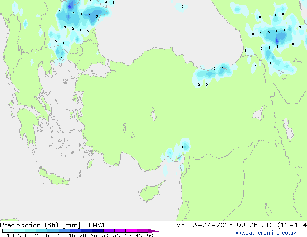Click the 40–45 mm magenta swatch

coord(131,231)
